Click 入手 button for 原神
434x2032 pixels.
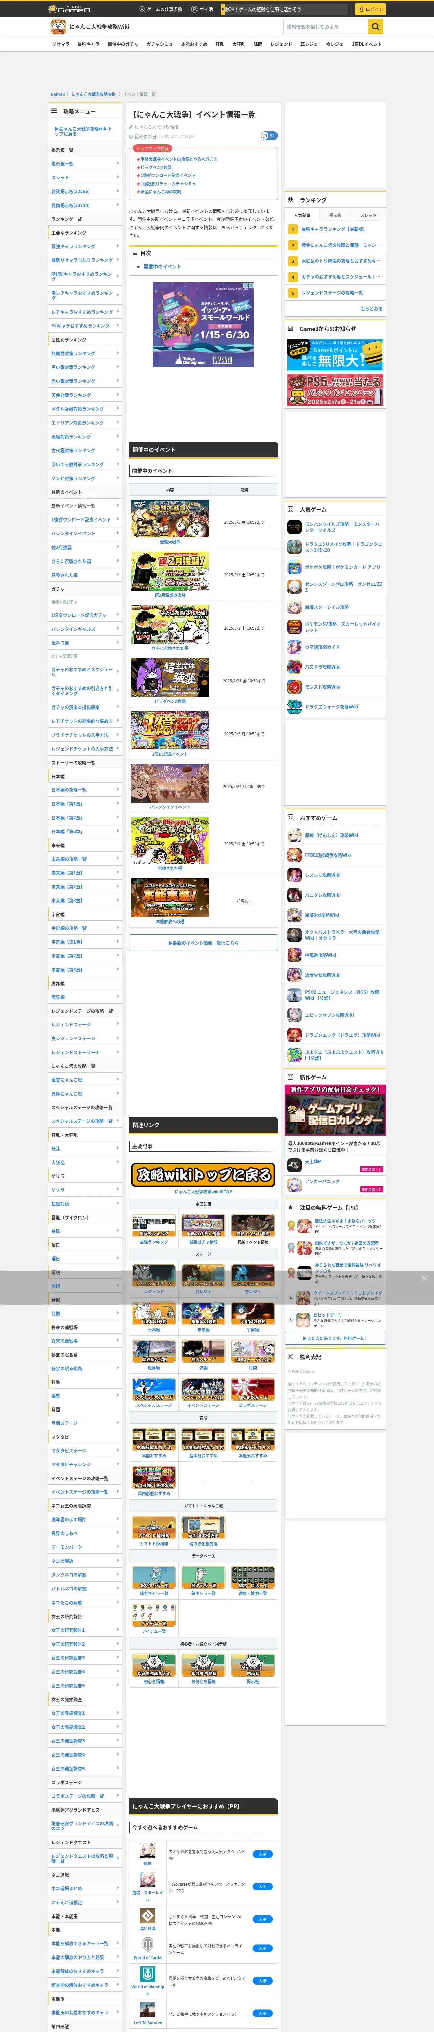coord(262,1855)
